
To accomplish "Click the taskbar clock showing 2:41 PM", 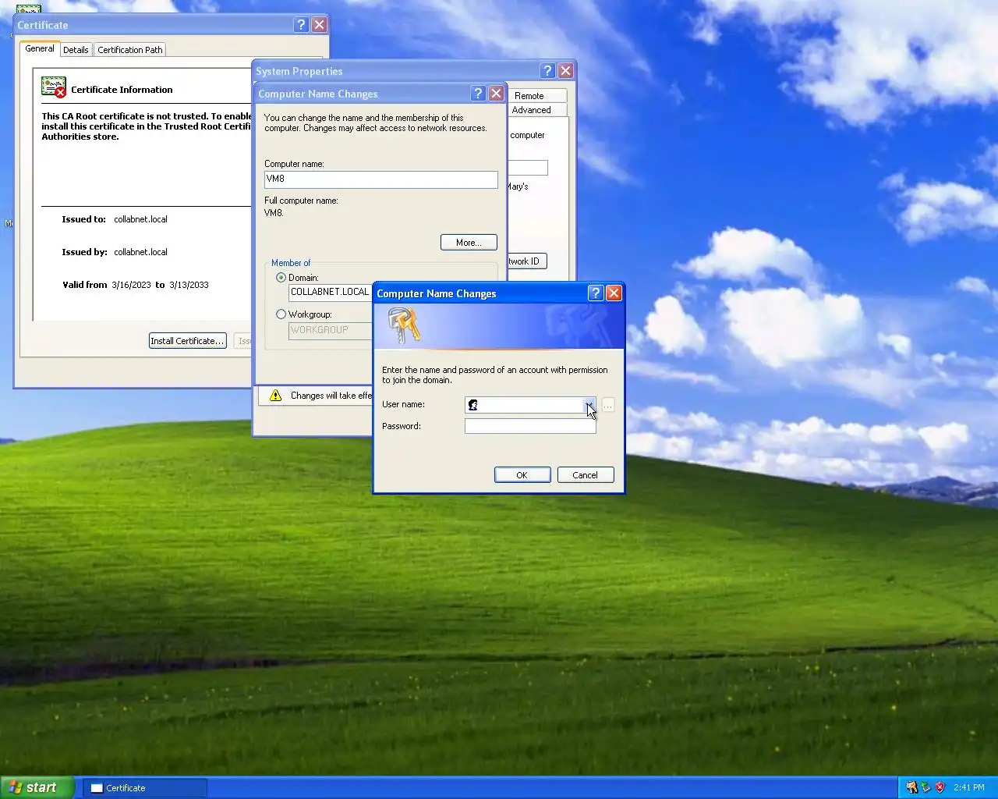I will 969,788.
